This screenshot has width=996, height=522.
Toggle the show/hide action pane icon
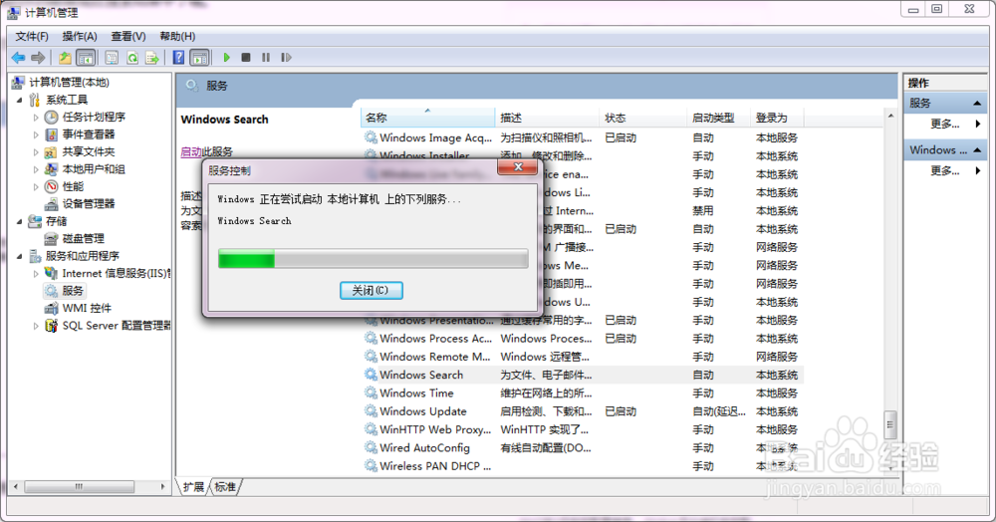(x=199, y=58)
